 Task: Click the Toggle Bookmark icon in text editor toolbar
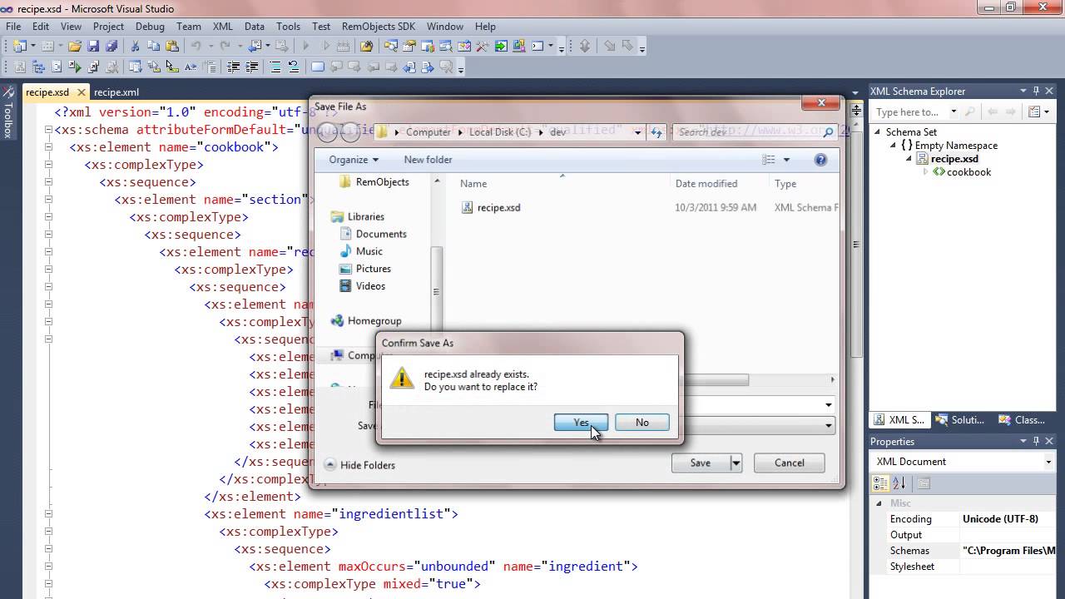tap(317, 67)
